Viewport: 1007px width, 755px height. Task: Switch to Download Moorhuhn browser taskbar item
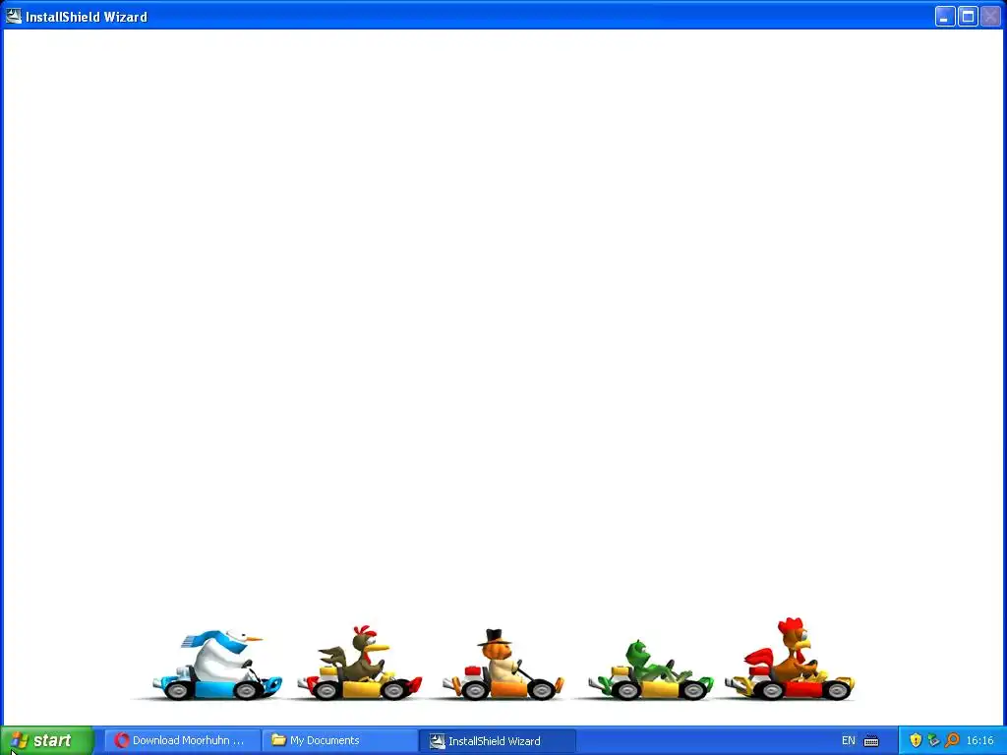point(182,740)
